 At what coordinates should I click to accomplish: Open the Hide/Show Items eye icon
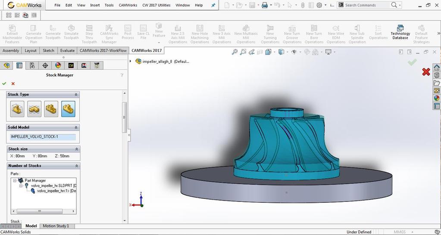[x=294, y=52]
